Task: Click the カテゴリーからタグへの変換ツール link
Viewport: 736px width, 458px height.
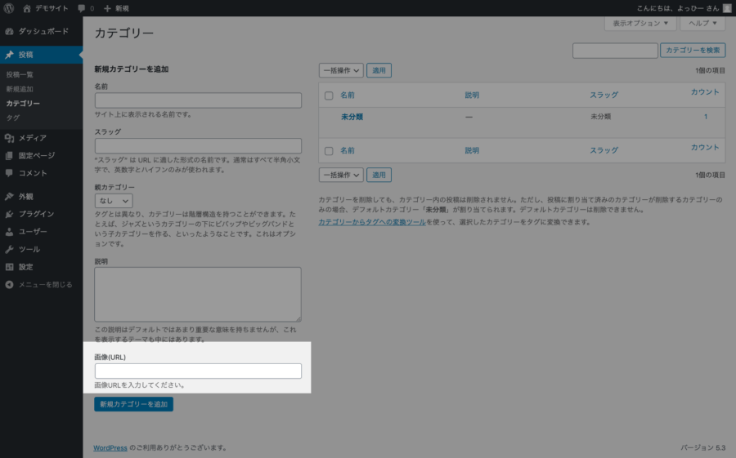Action: (x=371, y=222)
